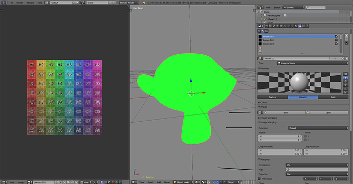Open the Scene properties tab icon
The width and height of the screenshot is (353, 184).
tap(274, 26)
